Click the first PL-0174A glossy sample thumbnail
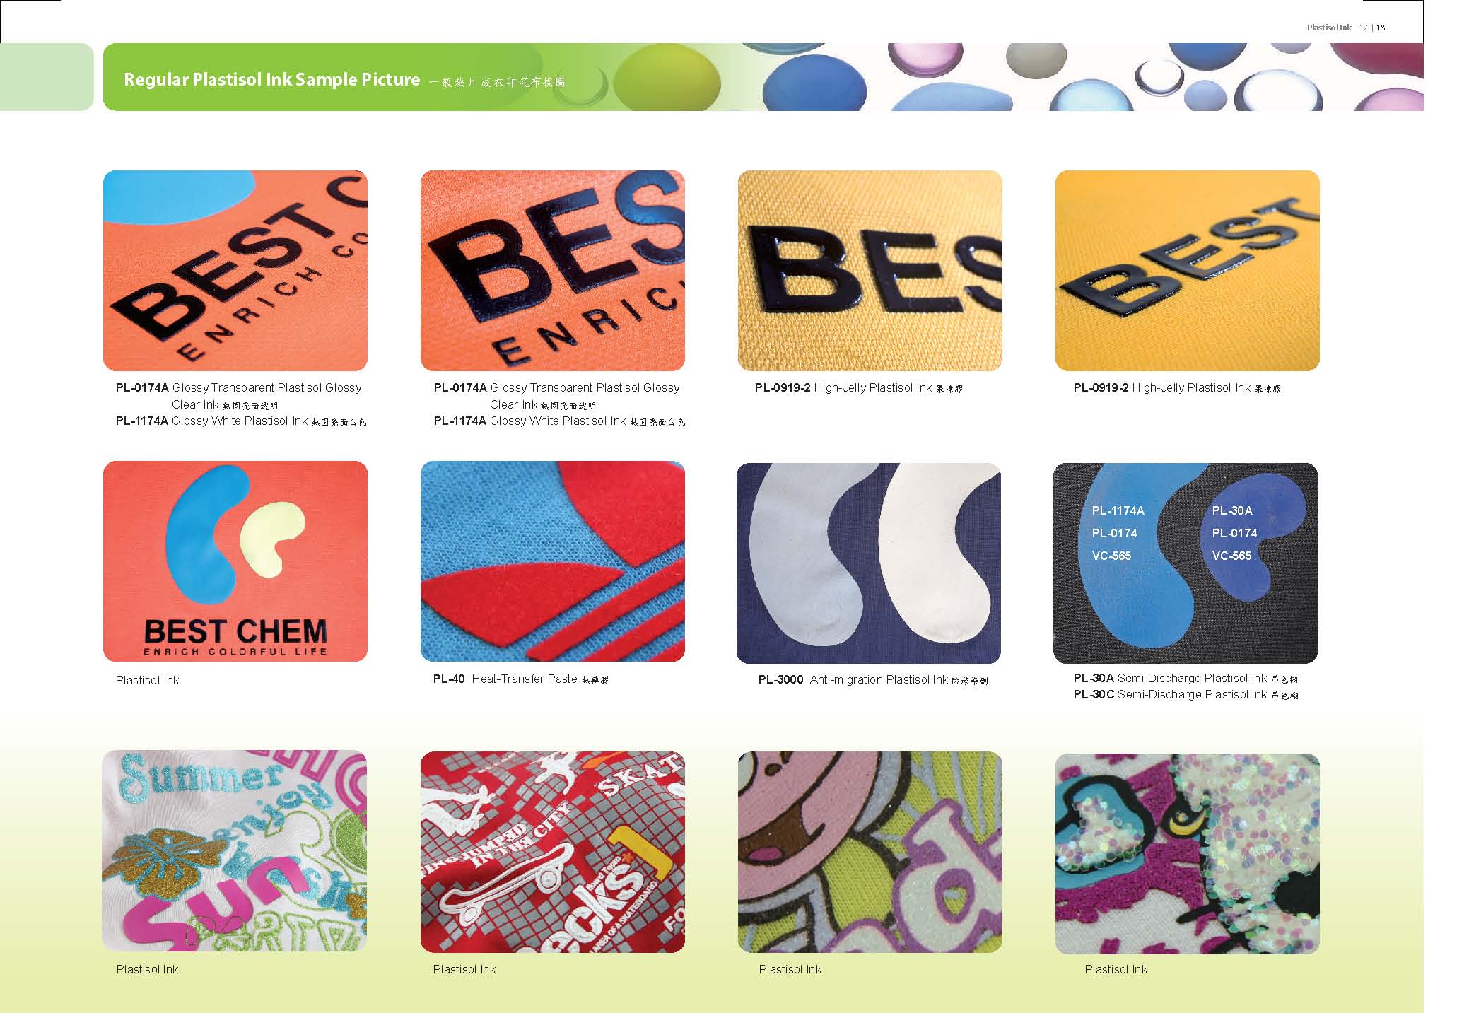The height and width of the screenshot is (1013, 1481). pos(235,271)
